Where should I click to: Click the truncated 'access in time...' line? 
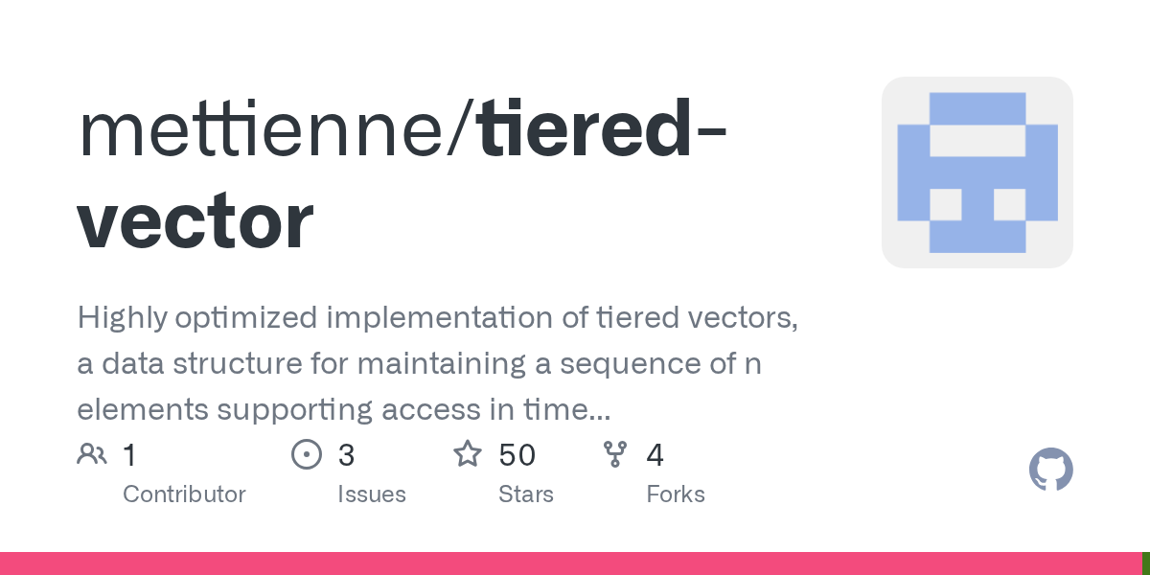pyautogui.click(x=343, y=410)
